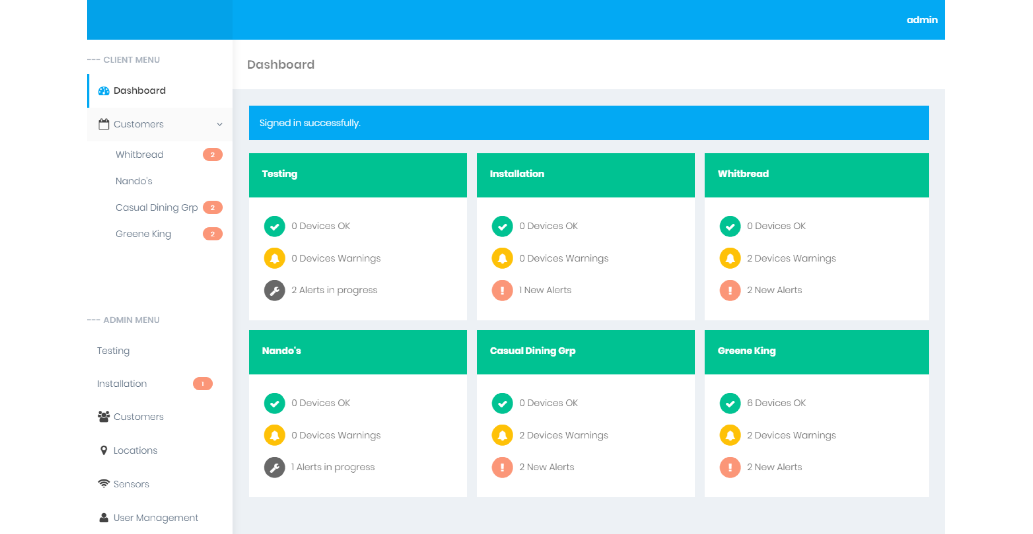Screen dimensions: 1033x534
Task: Click '0 Devices OK' in Testing card
Action: pos(320,226)
